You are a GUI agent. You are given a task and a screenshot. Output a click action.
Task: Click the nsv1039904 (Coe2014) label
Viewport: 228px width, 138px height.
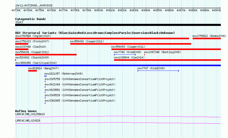[129, 57]
